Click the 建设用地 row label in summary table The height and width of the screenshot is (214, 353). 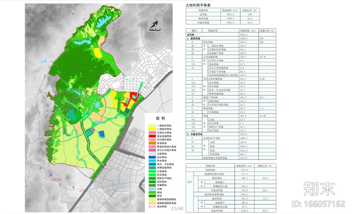tap(203, 18)
